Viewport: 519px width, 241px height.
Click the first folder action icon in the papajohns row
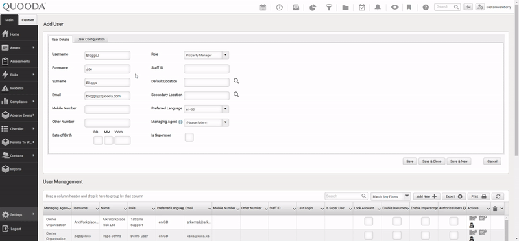click(473, 233)
